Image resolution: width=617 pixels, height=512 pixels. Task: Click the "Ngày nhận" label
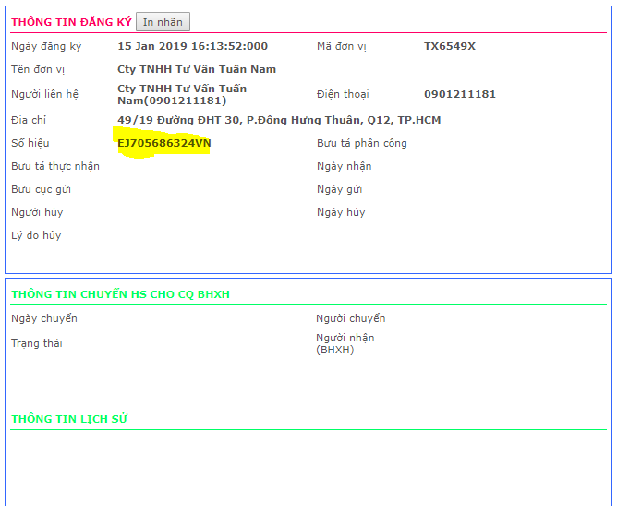344,166
